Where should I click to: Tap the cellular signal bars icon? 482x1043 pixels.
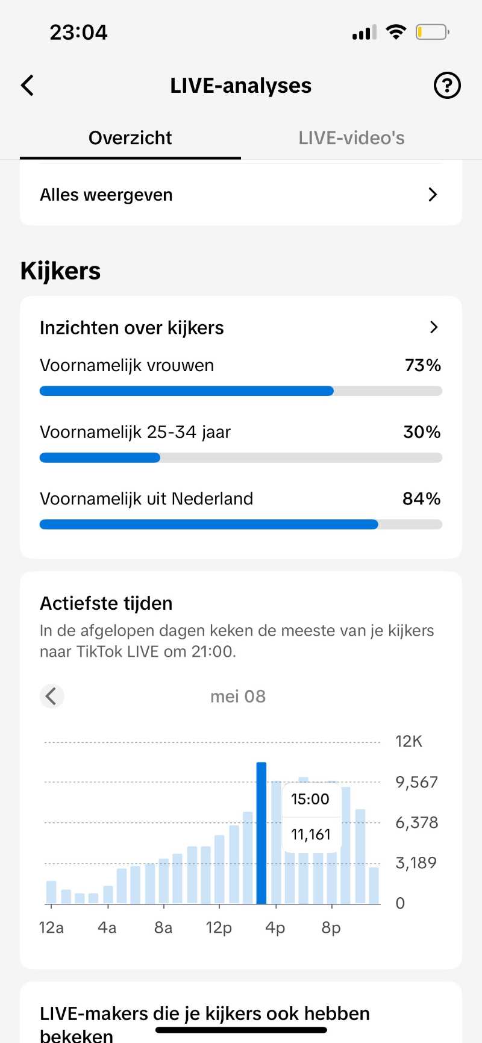coord(364,33)
